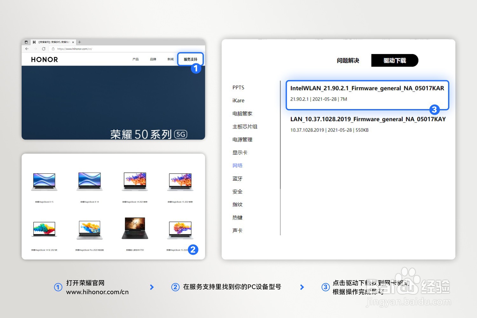The height and width of the screenshot is (318, 477).
Task: Select the MagicBook 14 2021新款 laptop image
Action: pos(135,182)
